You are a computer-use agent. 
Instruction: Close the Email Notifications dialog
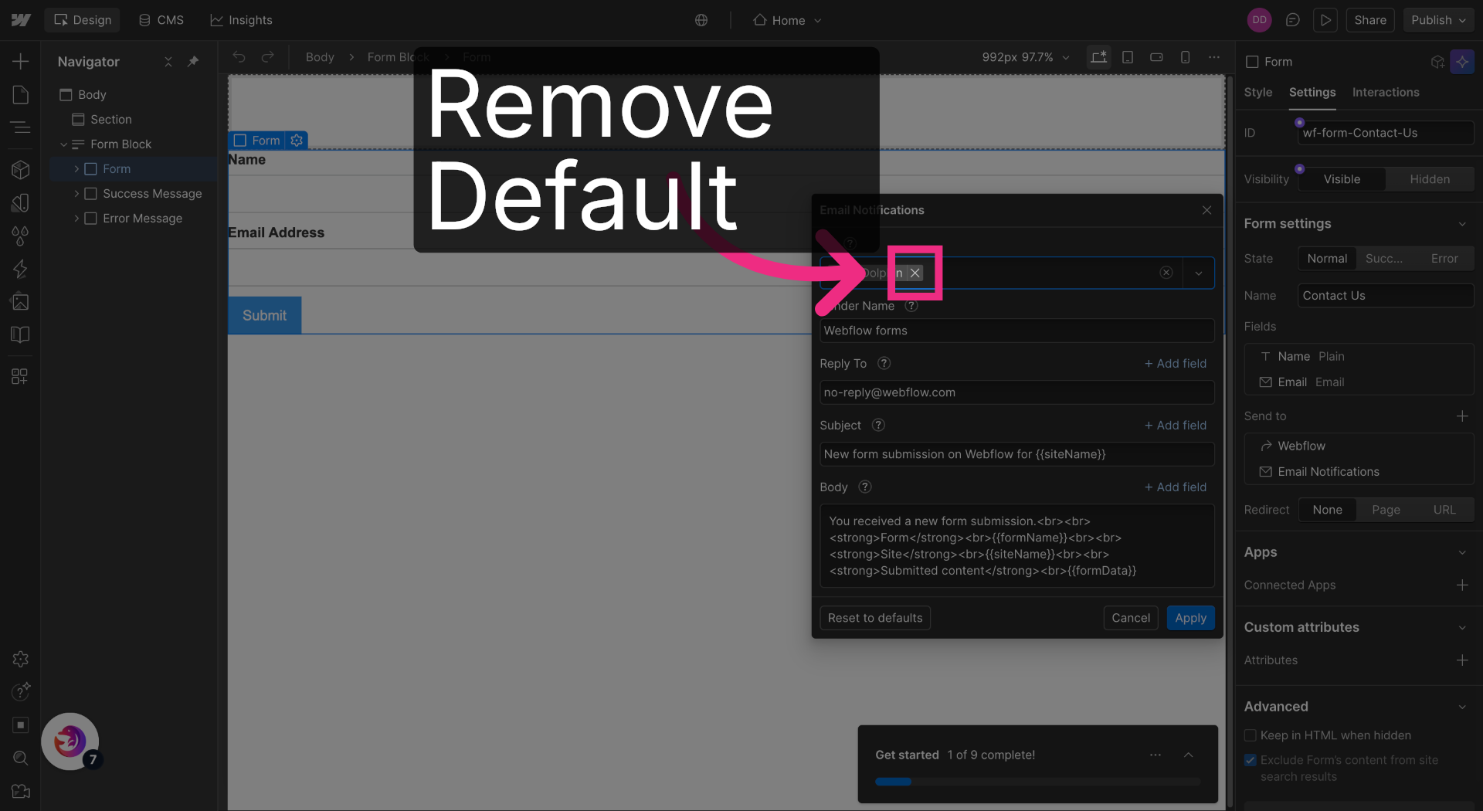pyautogui.click(x=1206, y=210)
